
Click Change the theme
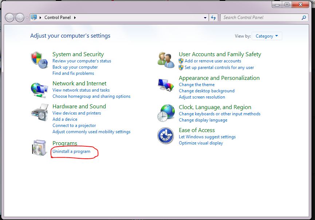point(197,85)
